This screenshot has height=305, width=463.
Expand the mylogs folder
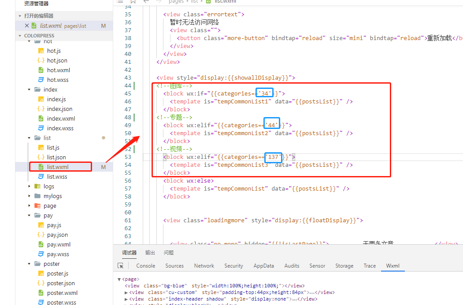tap(29, 196)
